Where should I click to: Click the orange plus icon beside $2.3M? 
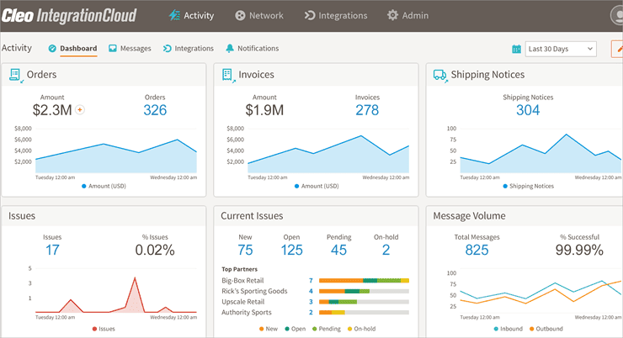click(80, 109)
